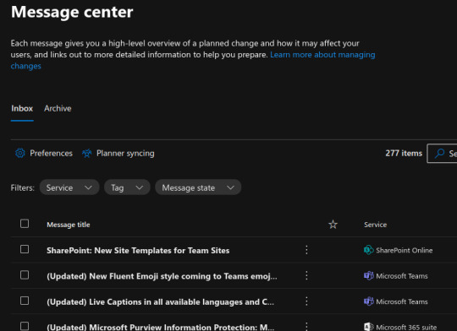
Task: Check the SharePoint New Site Templates row
Action: 25,249
